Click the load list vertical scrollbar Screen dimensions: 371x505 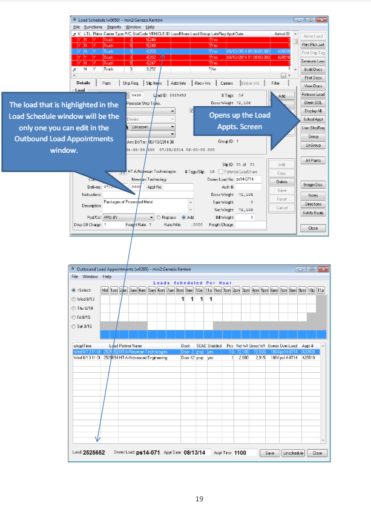295,52
